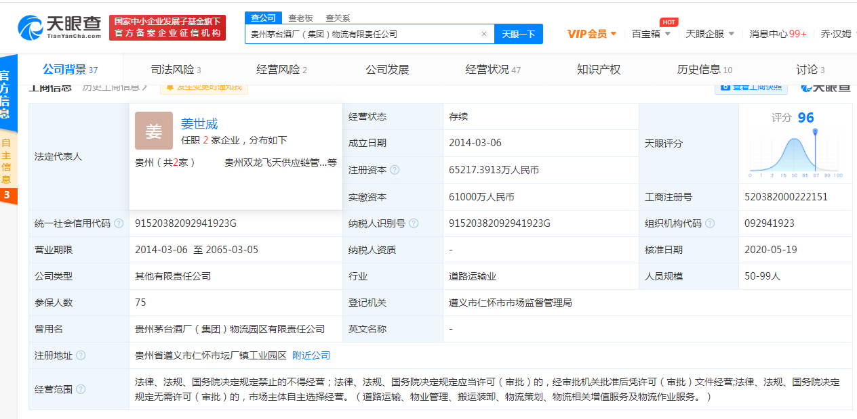Image resolution: width=857 pixels, height=419 pixels.
Task: Click the 核准日期 value 2020-05-19
Action: coord(771,250)
